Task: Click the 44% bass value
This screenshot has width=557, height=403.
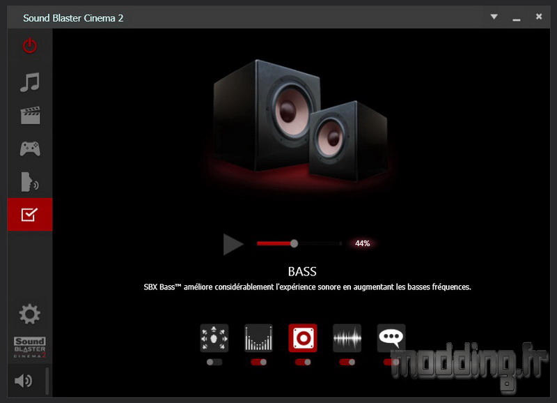Action: [x=362, y=243]
